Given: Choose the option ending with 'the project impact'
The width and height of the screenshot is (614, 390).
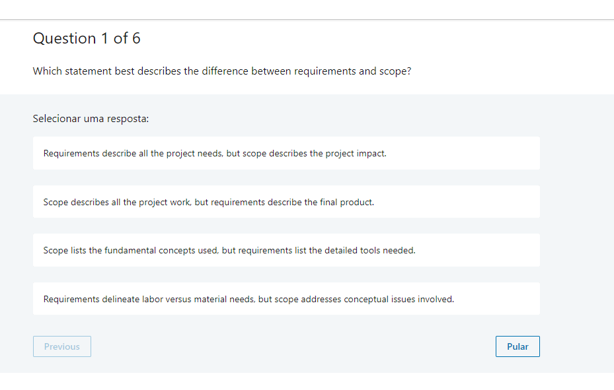Looking at the screenshot, I should [x=286, y=153].
